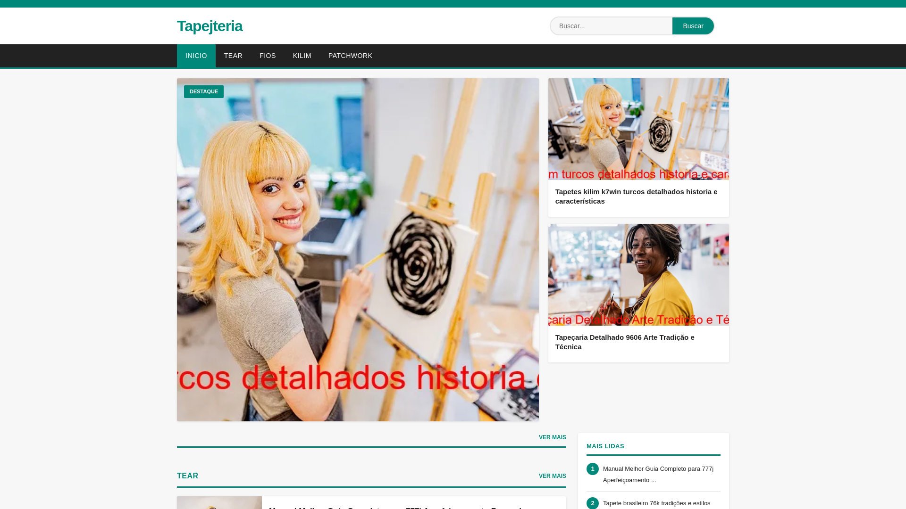Click the TEAR section heading
The width and height of the screenshot is (906, 509).
(x=188, y=476)
